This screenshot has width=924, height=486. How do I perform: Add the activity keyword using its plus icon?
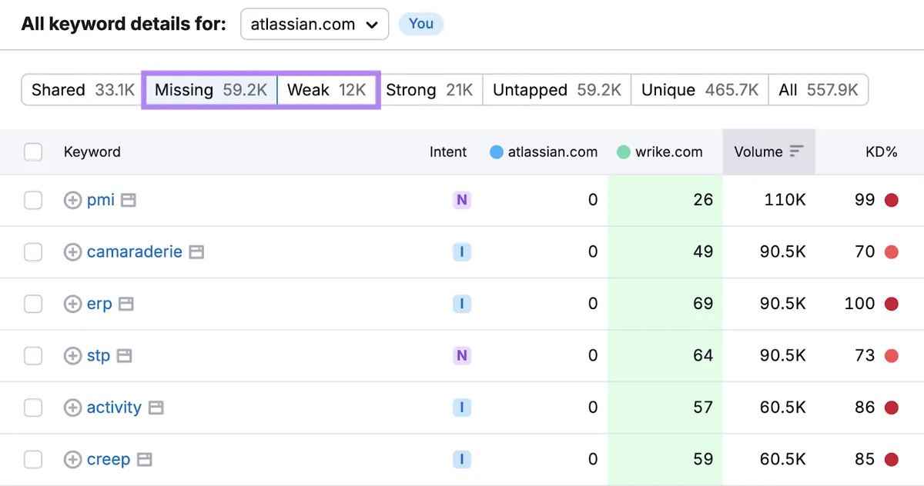pos(72,408)
